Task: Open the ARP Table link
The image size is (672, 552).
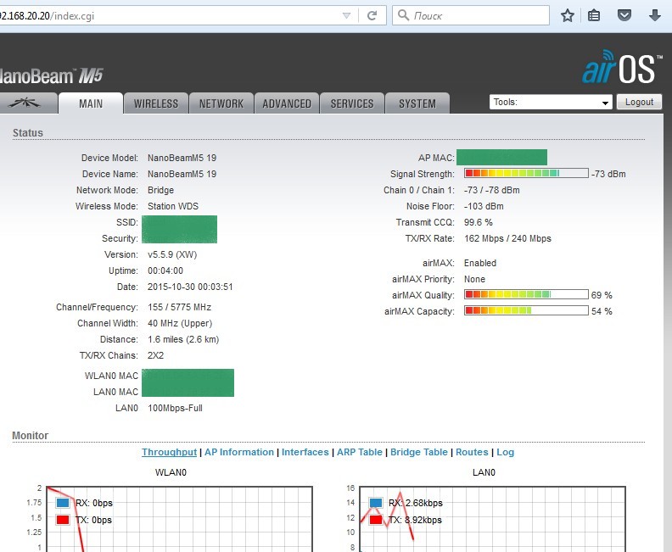Action: (359, 452)
